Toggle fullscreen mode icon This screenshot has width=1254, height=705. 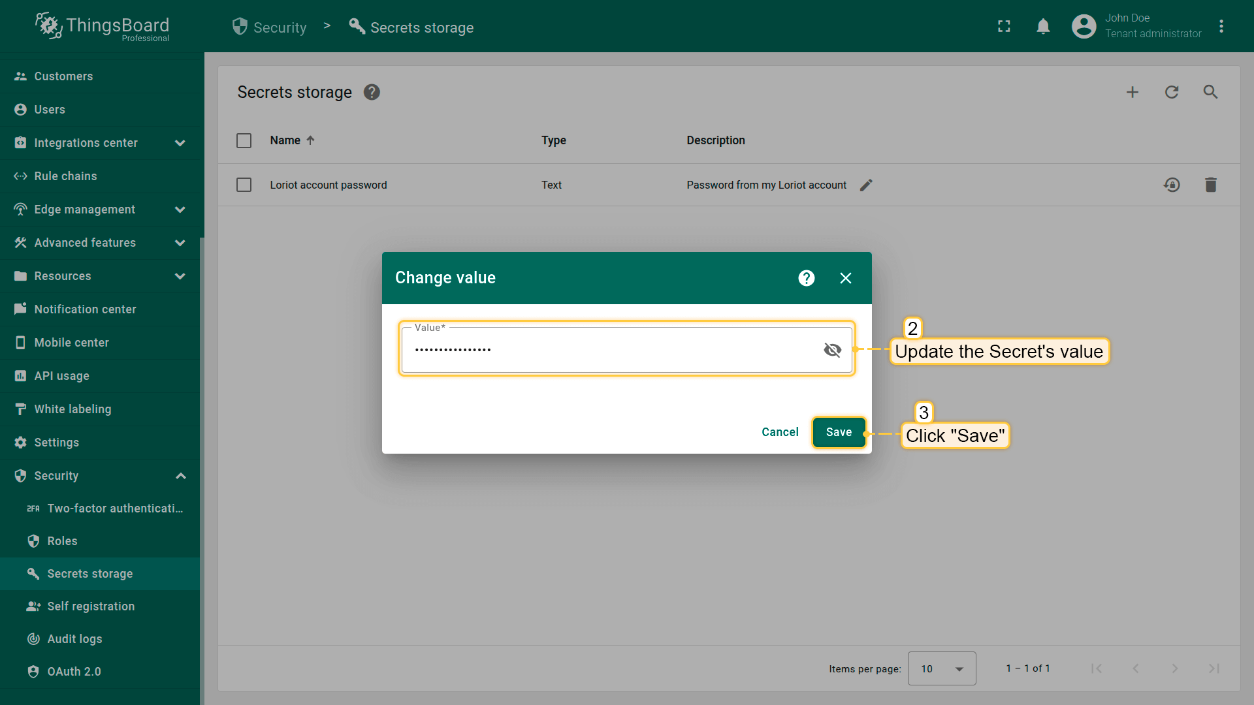(1004, 27)
